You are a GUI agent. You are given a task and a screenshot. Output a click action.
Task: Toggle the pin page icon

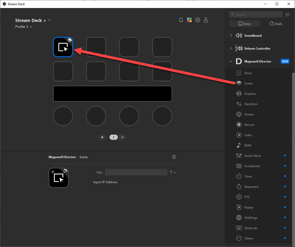click(102, 137)
